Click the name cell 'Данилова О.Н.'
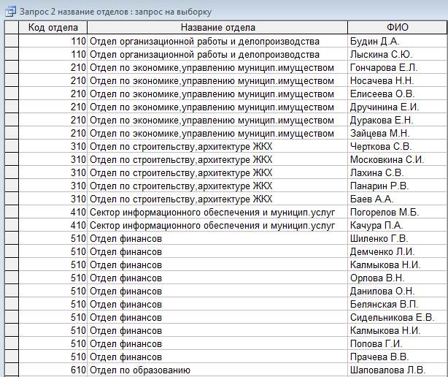448x377 pixels. pyautogui.click(x=398, y=292)
